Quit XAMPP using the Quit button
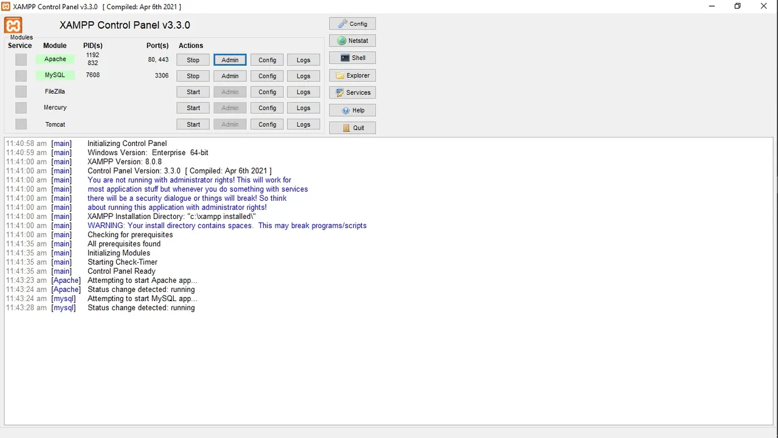778x438 pixels. [353, 128]
